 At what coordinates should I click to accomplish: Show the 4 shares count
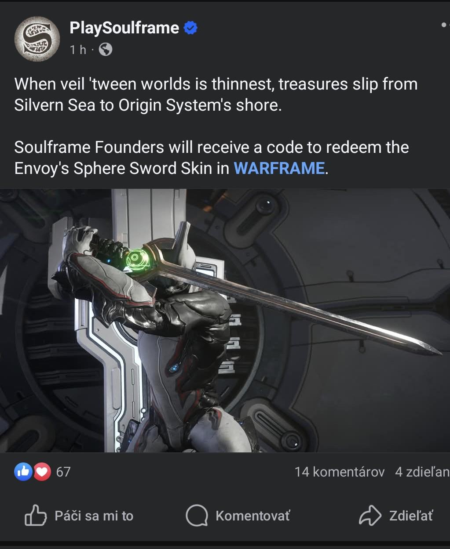click(422, 472)
